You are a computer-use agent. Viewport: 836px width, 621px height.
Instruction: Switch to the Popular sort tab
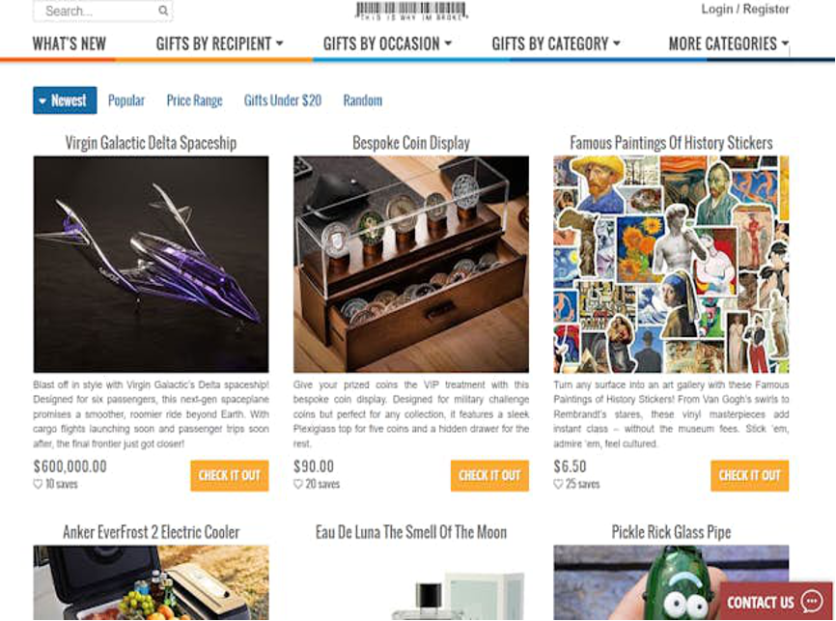coord(126,100)
